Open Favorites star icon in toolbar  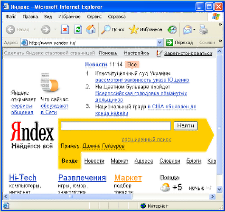[x=134, y=29]
